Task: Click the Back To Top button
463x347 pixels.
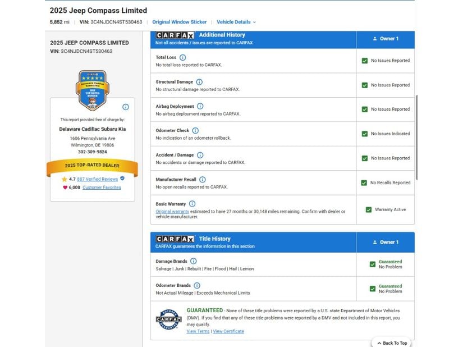Action: click(x=392, y=343)
